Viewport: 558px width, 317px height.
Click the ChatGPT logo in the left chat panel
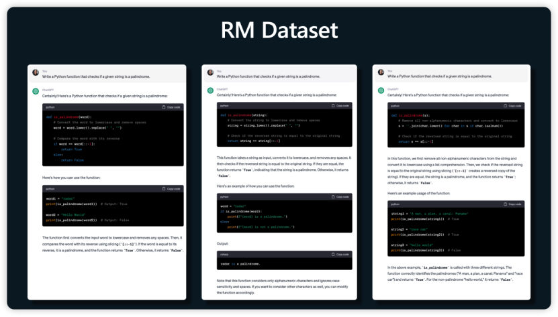tap(35, 90)
